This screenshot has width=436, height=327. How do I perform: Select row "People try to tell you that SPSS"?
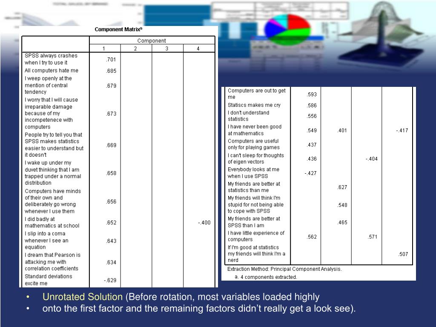pos(54,145)
